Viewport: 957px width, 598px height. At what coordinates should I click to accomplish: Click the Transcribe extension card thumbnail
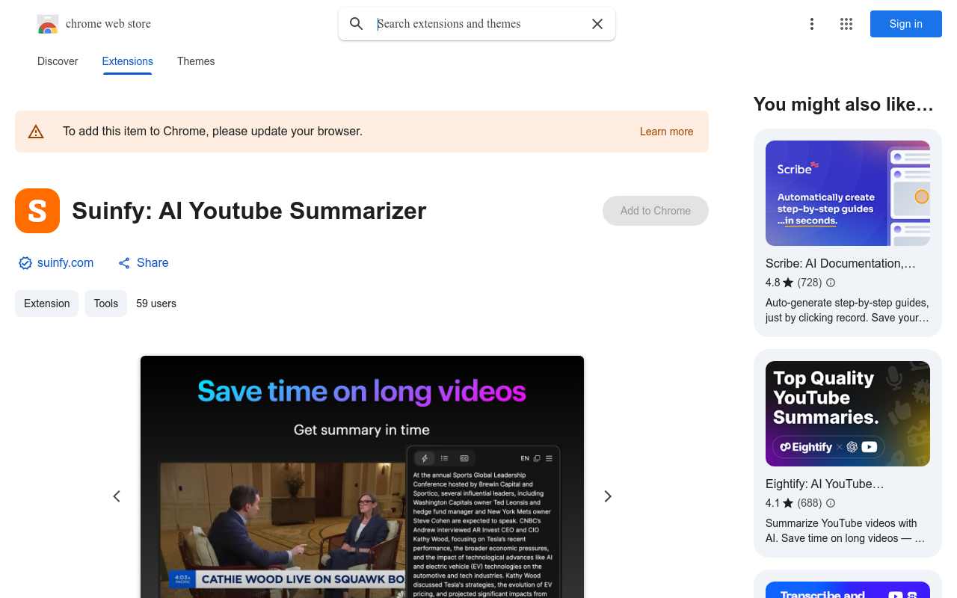tap(848, 590)
